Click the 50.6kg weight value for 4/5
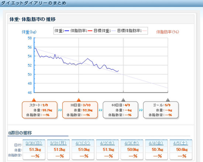Viewport: 203px width, 162px height. click(182, 149)
